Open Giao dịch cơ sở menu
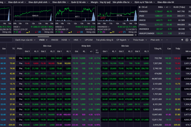 [17, 2]
